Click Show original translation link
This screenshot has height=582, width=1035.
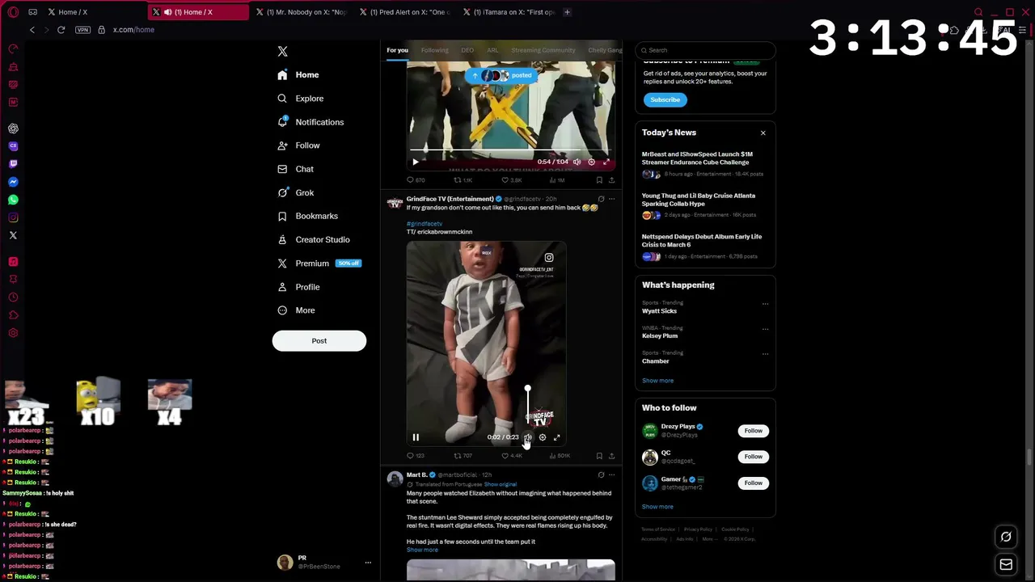pyautogui.click(x=500, y=484)
